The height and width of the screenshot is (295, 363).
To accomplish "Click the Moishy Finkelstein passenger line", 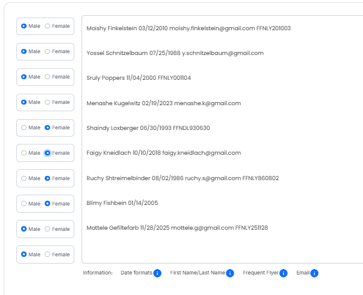I will click(x=188, y=28).
